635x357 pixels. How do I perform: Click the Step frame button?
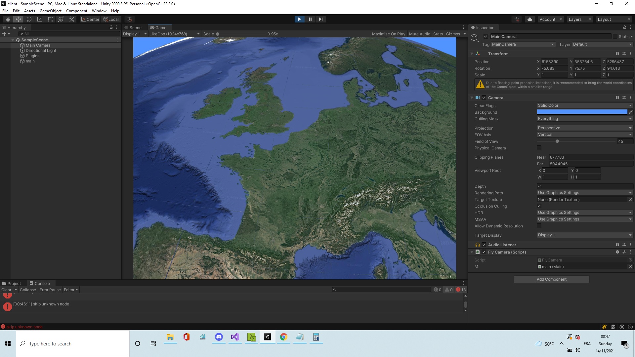pos(320,19)
